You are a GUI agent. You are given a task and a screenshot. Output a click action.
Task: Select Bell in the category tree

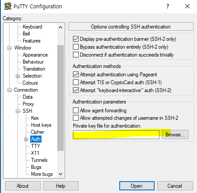[26, 34]
